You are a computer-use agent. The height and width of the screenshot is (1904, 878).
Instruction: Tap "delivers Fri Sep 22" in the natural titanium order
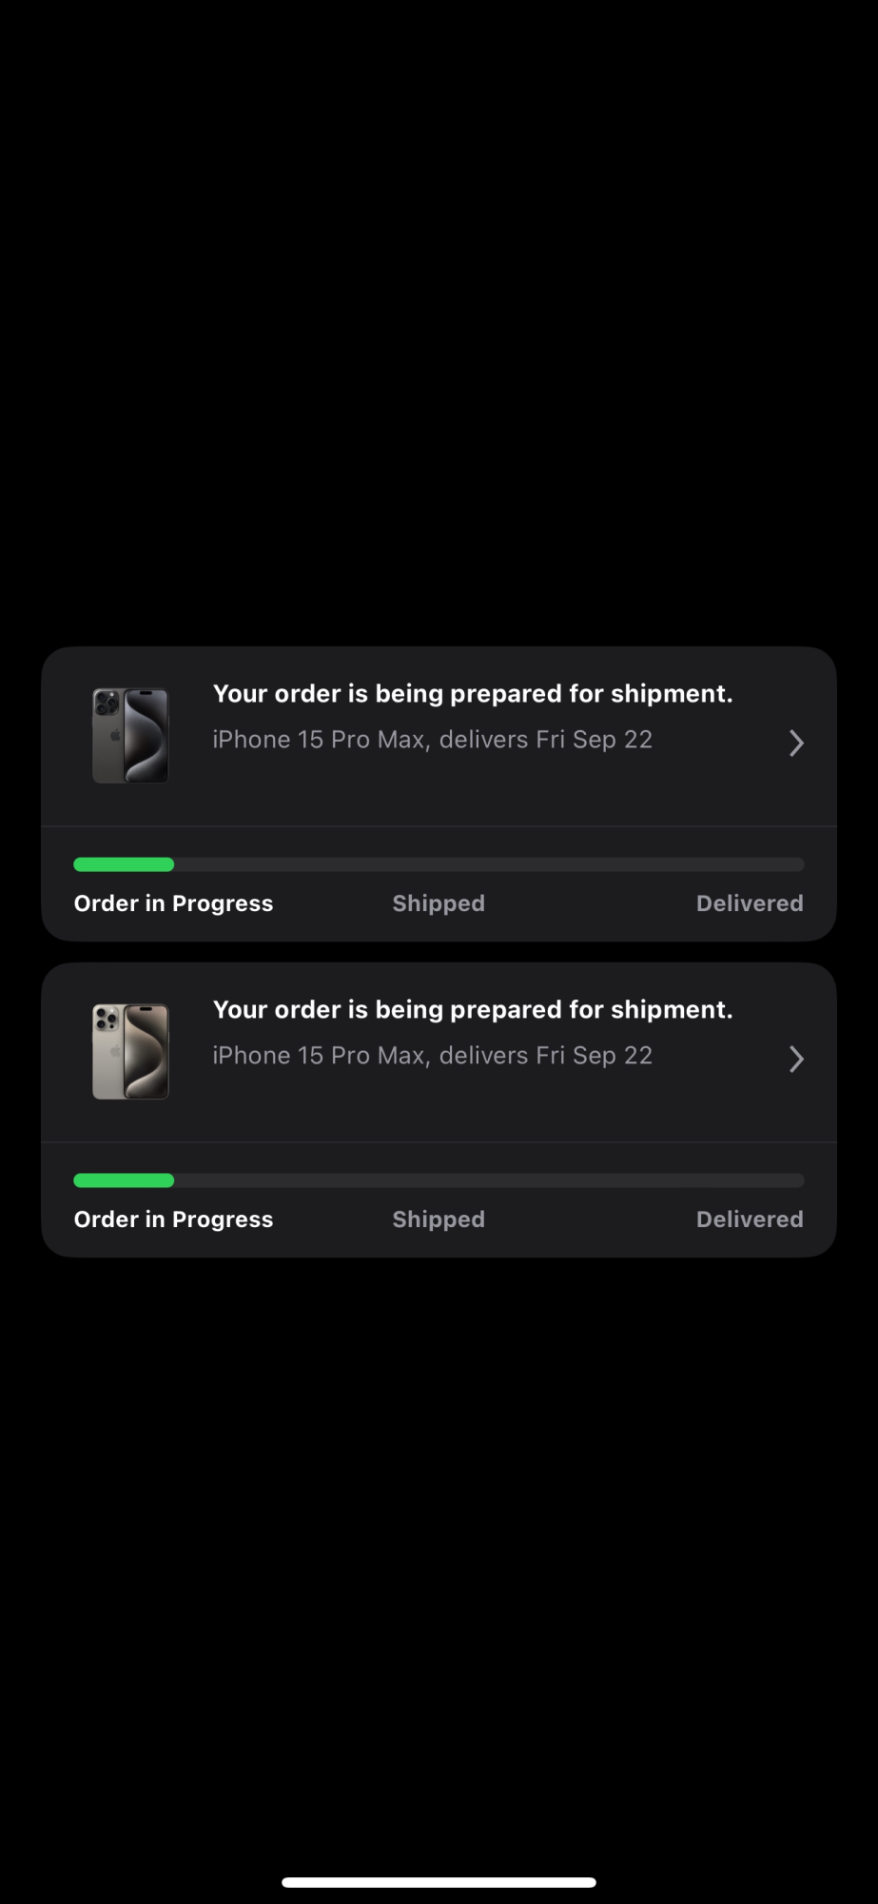click(546, 1056)
